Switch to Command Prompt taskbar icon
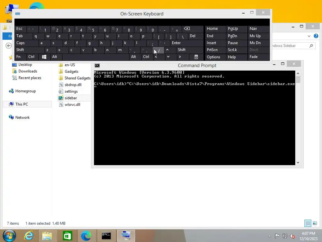This screenshot has width=322, height=242. tap(106, 236)
